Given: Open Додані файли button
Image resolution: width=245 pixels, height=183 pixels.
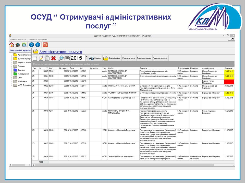Looking at the screenshot, I should coord(112,58).
